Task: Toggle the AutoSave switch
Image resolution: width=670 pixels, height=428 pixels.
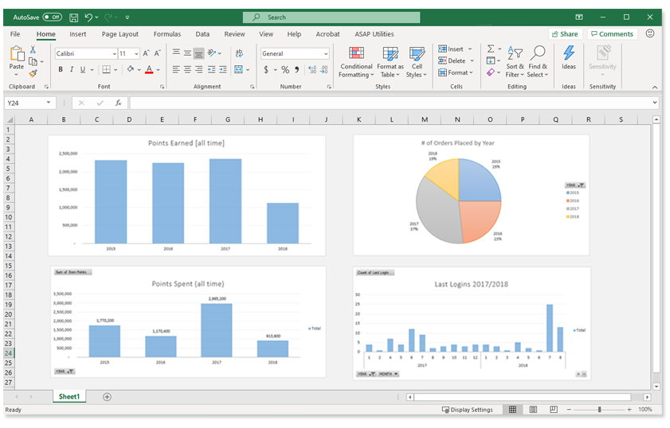Action: pyautogui.click(x=53, y=17)
